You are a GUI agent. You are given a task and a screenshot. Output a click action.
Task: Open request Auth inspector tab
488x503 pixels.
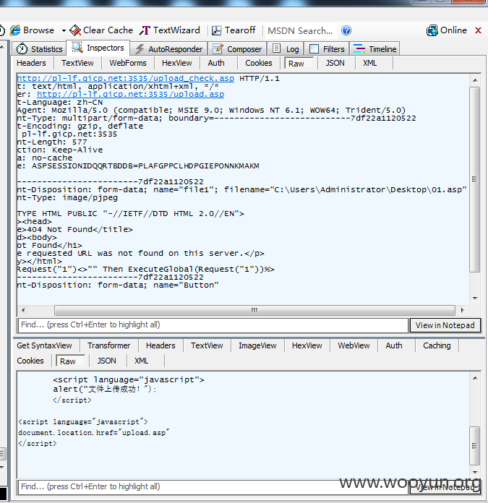click(x=216, y=63)
